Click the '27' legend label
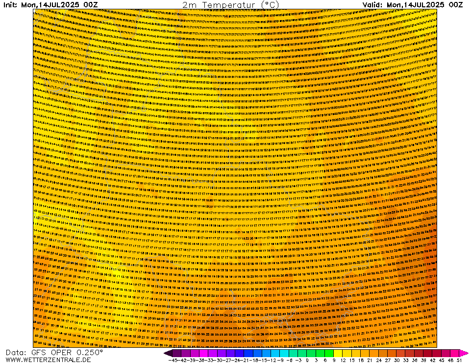Screen dimensions: 470x363 (388, 360)
